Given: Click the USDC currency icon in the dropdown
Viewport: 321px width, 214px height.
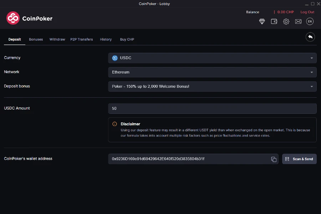Looking at the screenshot, I should click(x=114, y=58).
